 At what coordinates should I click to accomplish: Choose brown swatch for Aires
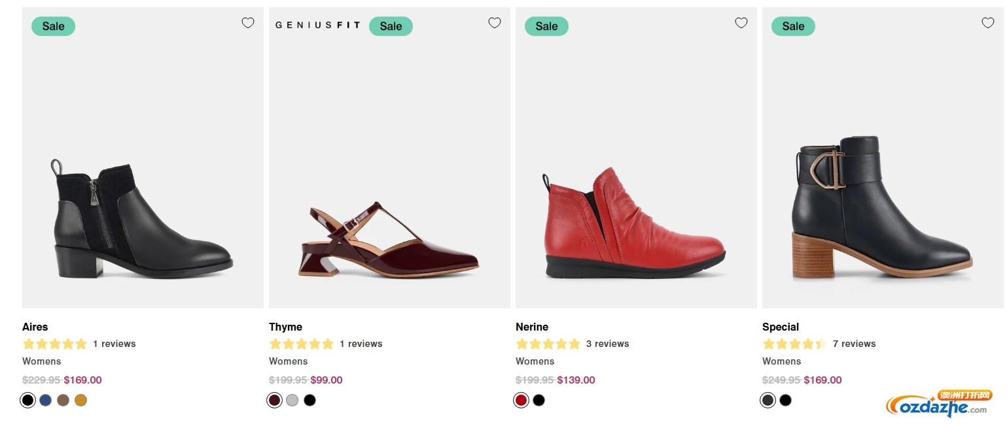(63, 400)
